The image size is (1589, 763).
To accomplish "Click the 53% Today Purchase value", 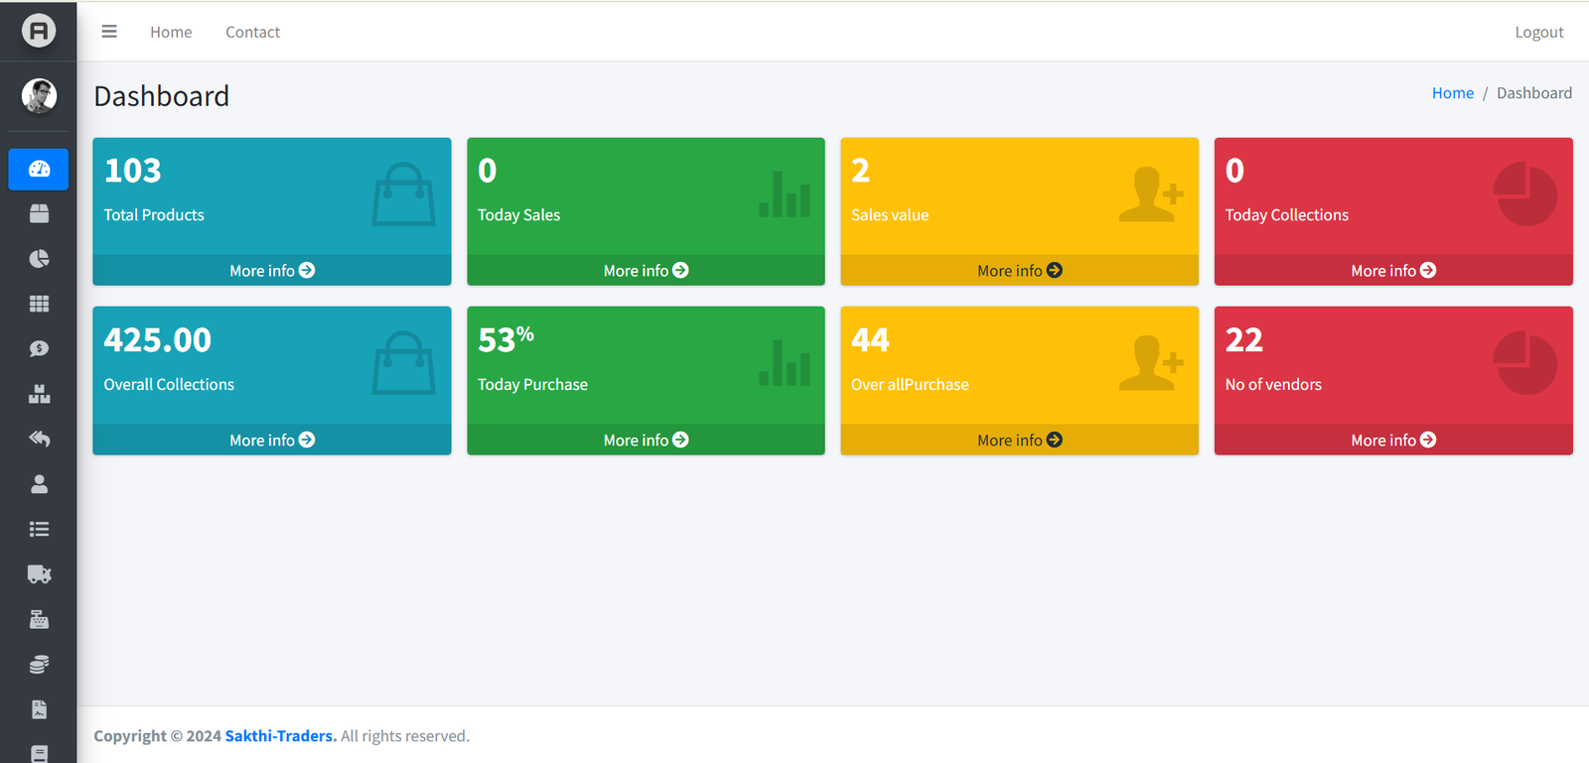I will [x=506, y=339].
